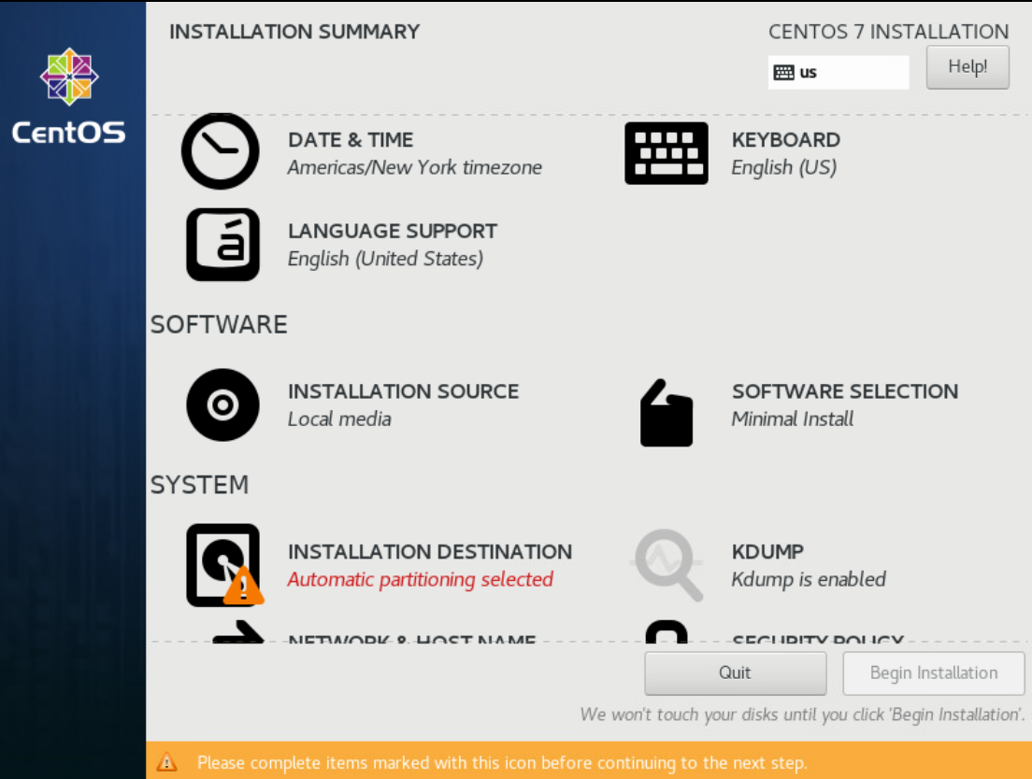Select the Installation Source disc icon
Viewport: 1032px width, 779px height.
tap(223, 405)
